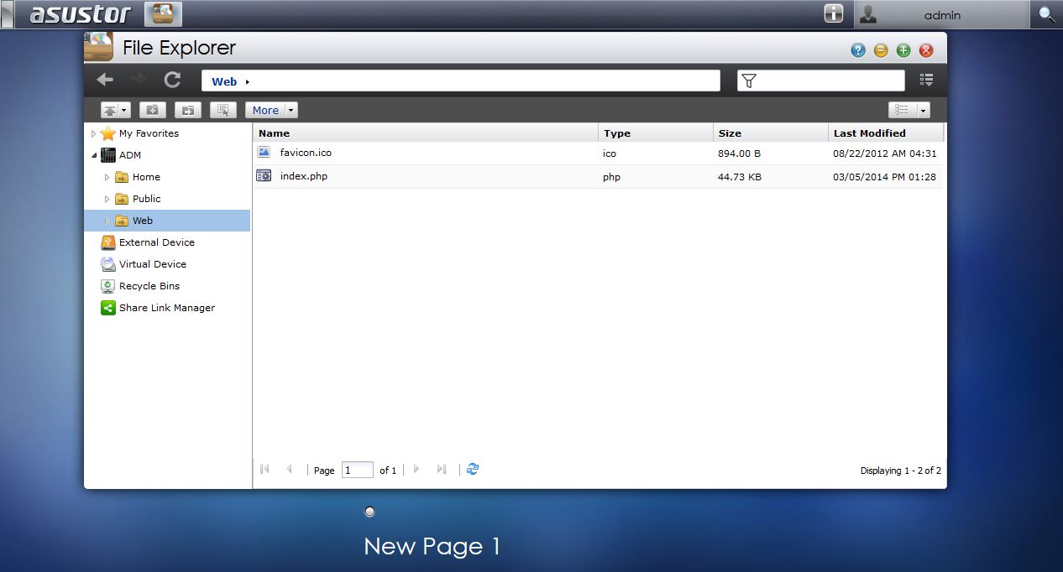The width and height of the screenshot is (1063, 572).
Task: Select the ADM NAS entry
Action: 130,155
